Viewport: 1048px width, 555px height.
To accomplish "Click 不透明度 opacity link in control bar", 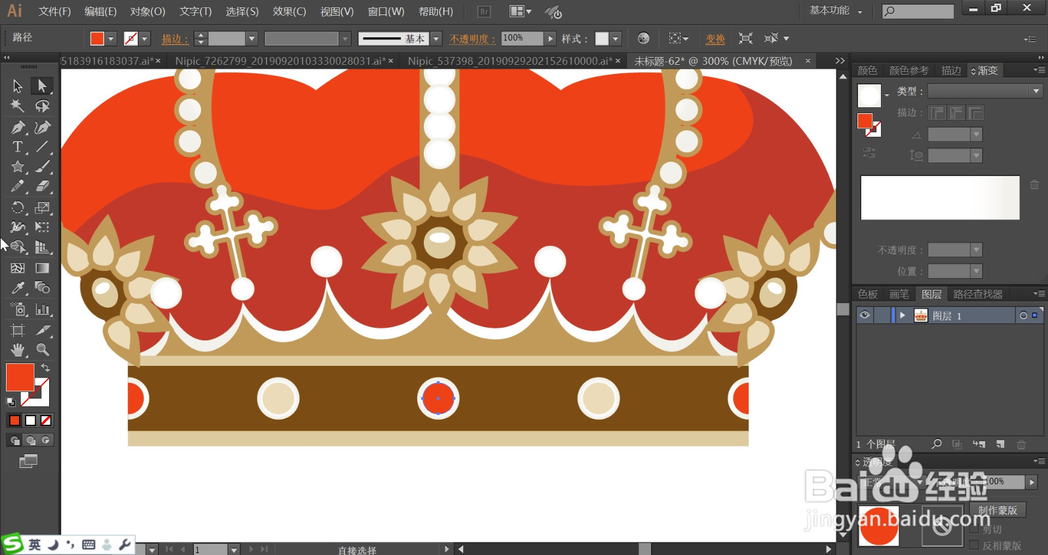I will [x=472, y=39].
